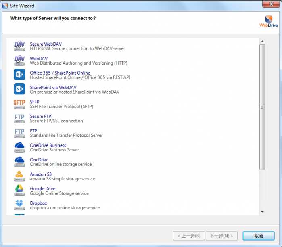Choose the Dropbox link

[x=38, y=203]
